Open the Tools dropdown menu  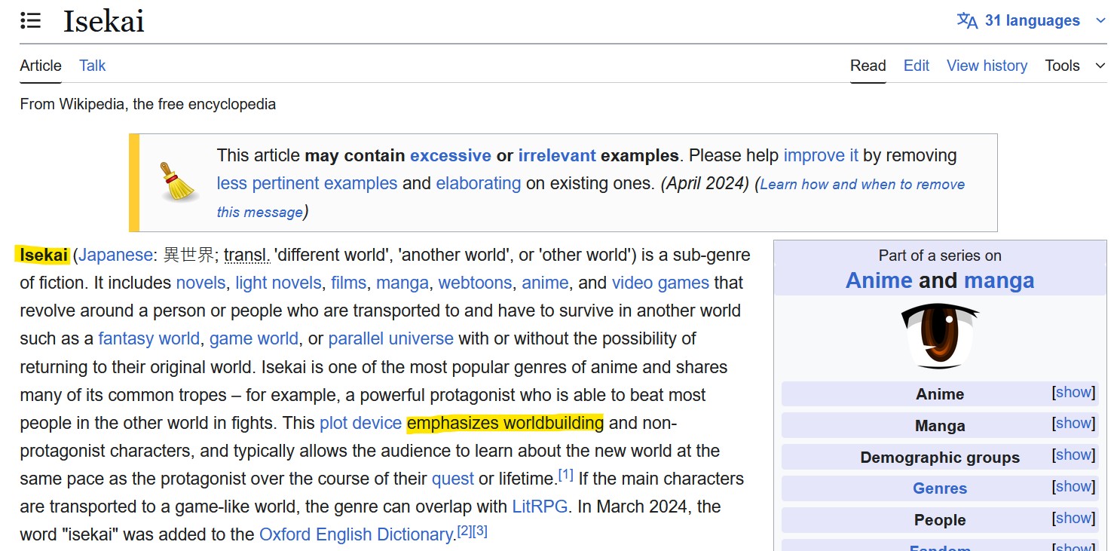tap(1076, 66)
